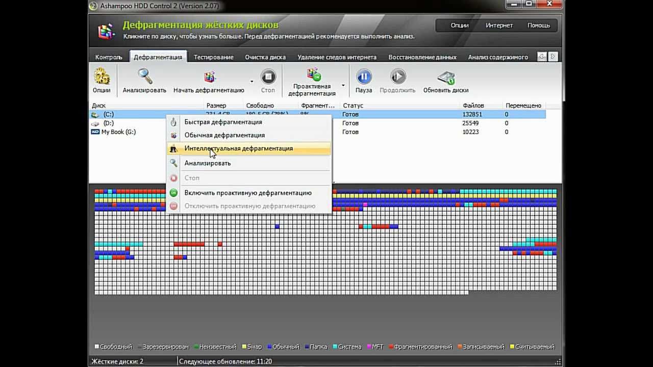This screenshot has height=367, width=653.
Task: Click status bar Следующее обновление: 11:20
Action: point(226,361)
